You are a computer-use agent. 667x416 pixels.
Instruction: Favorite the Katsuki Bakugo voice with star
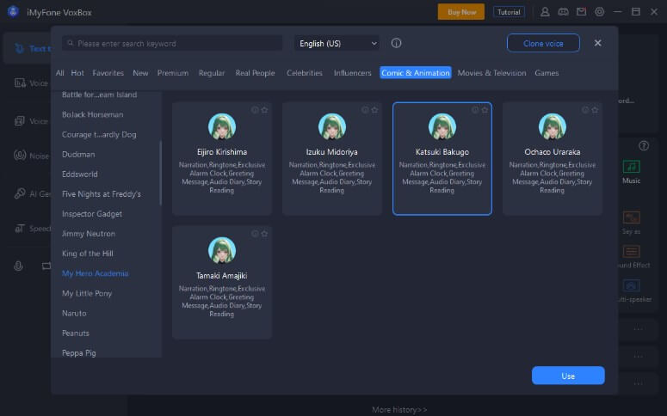coord(485,110)
